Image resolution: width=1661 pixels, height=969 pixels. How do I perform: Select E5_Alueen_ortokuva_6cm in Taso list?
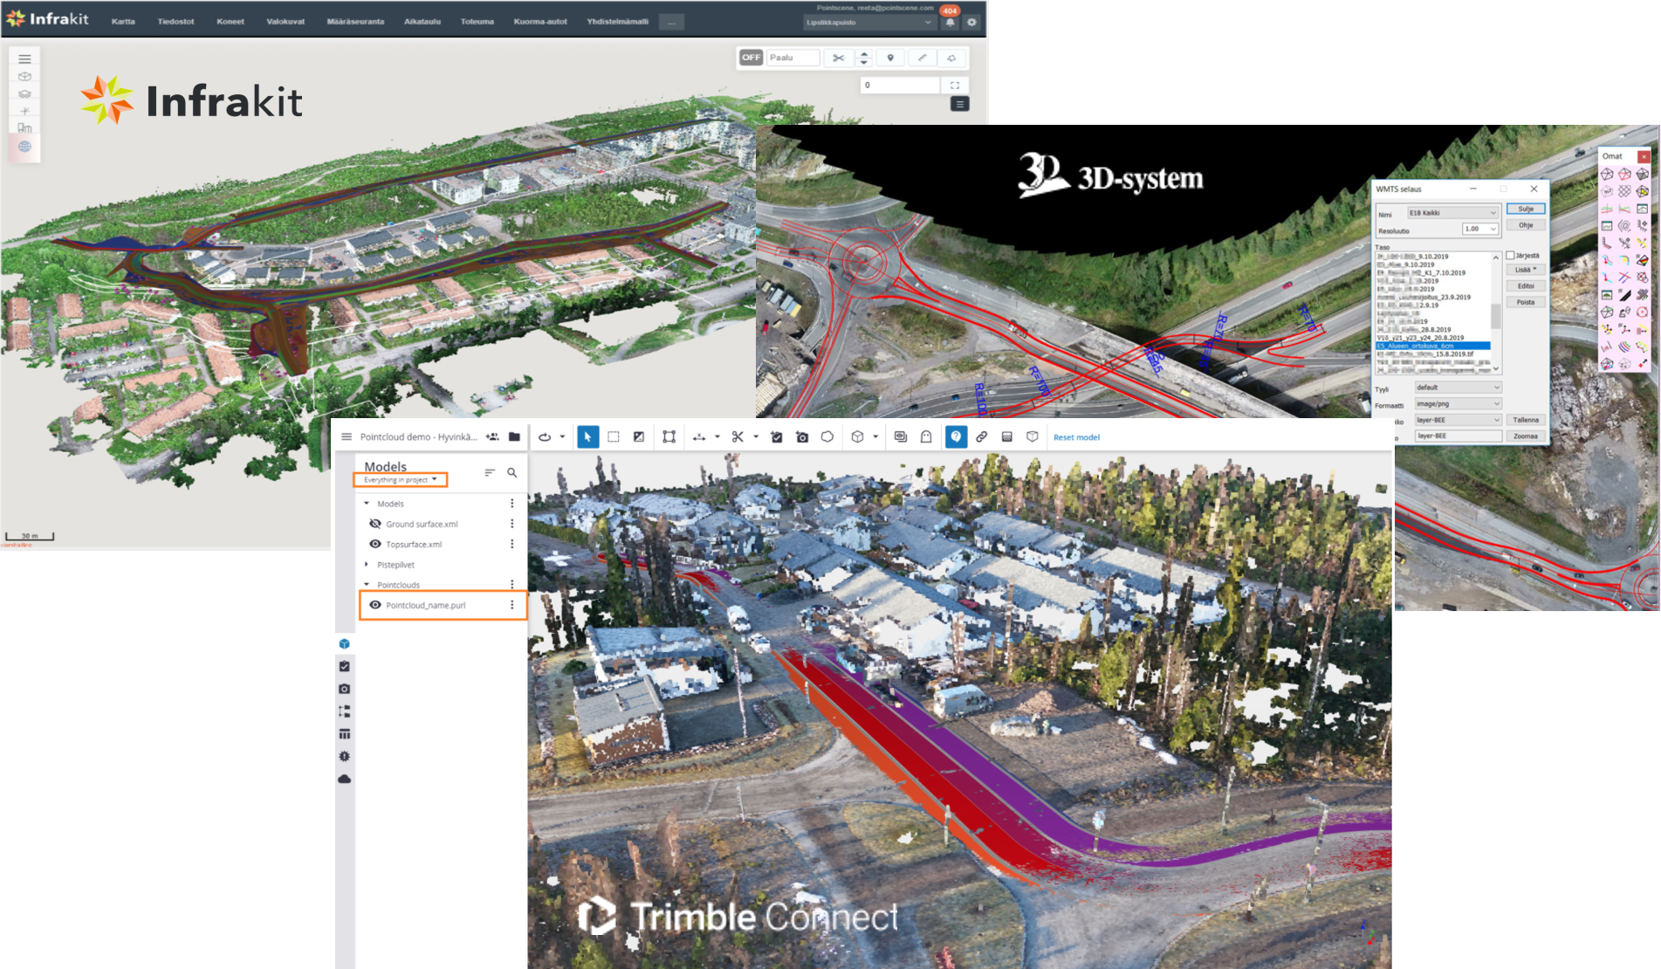(1433, 346)
